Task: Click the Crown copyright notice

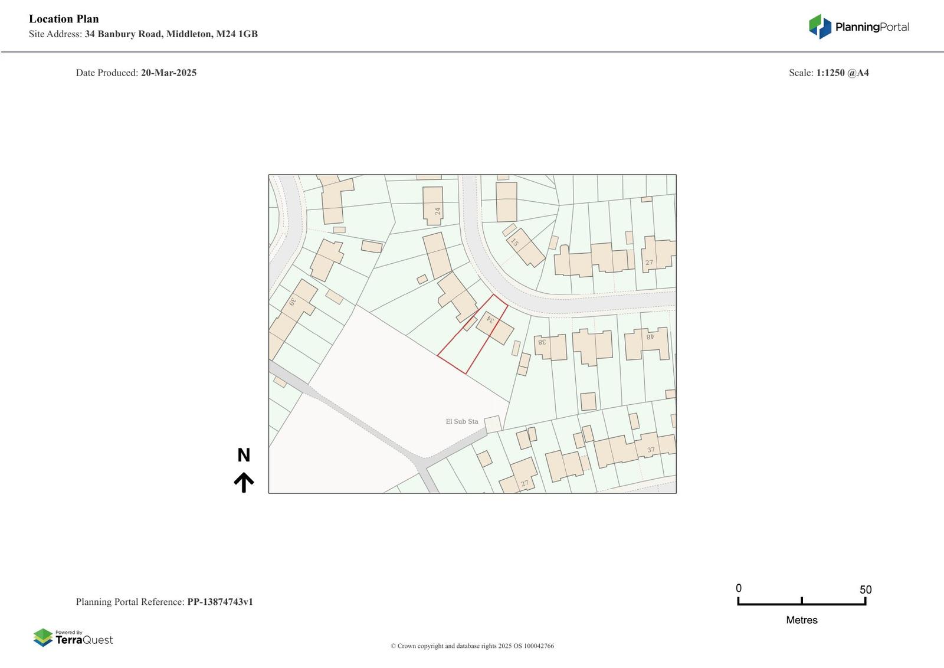Action: [472, 646]
